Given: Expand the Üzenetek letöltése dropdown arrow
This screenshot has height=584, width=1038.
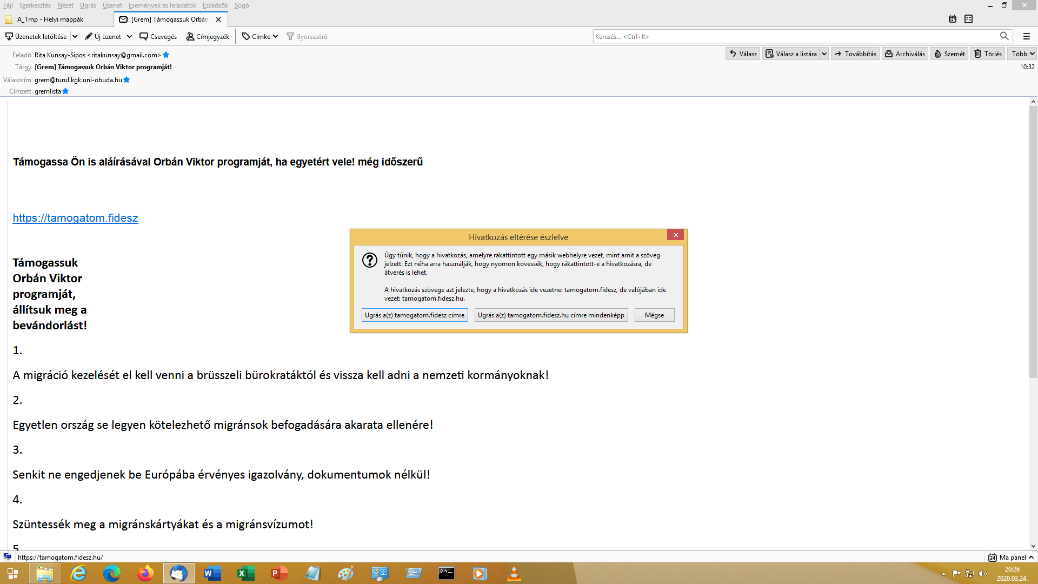Looking at the screenshot, I should coord(75,36).
